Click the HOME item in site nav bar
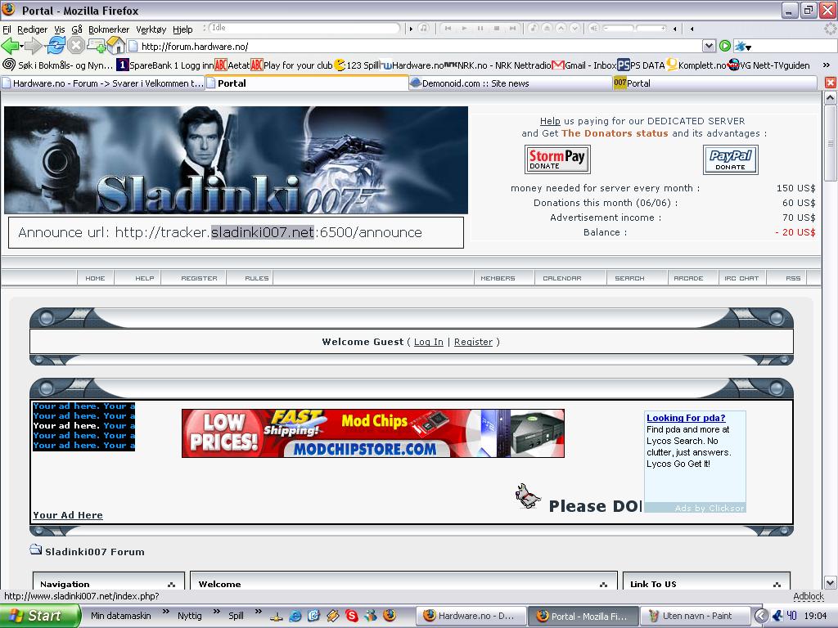Viewport: 838px width, 628px height. (95, 278)
